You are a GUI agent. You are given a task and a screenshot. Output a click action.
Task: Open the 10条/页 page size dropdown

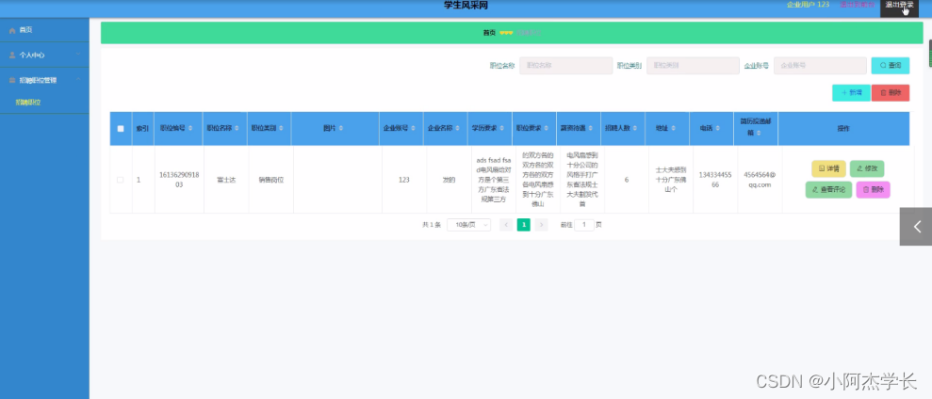(469, 225)
